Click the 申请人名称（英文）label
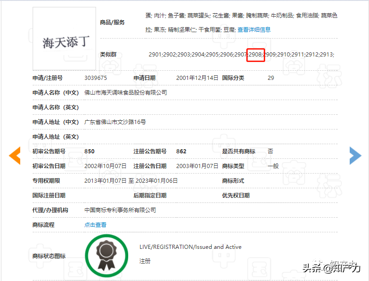The image size is (369, 281). coord(56,107)
